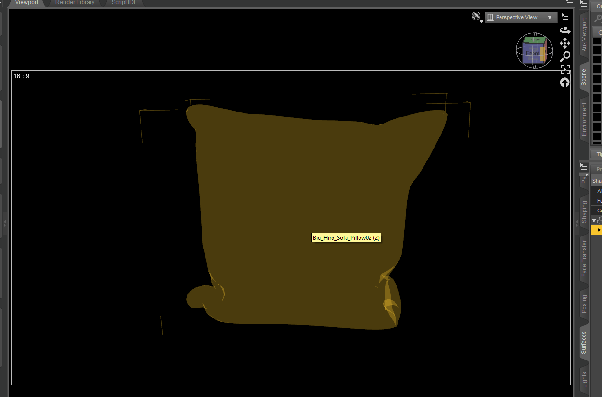Screen dimensions: 602x397
Task: Select the highlighted yellow surface row
Action: (597, 230)
